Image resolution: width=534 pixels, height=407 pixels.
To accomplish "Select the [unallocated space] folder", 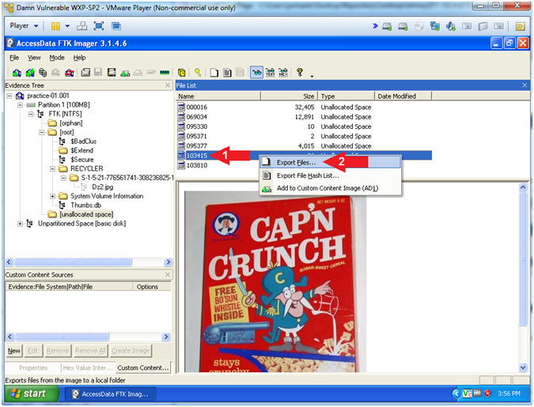I will point(86,214).
